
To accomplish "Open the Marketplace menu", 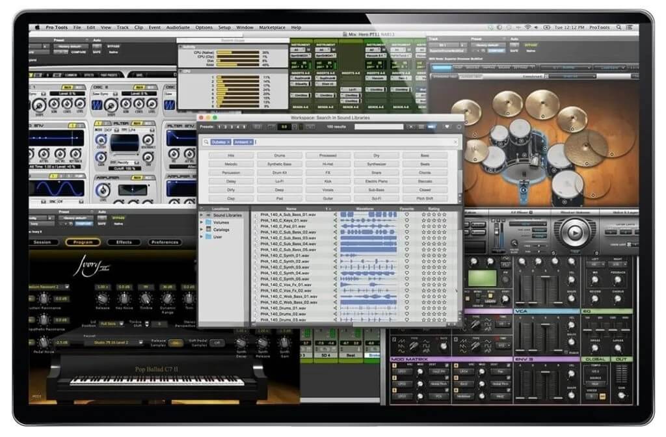I will 273,27.
